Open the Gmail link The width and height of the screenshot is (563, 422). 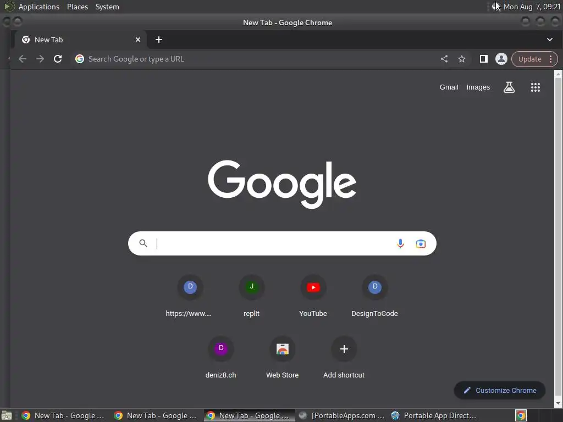[x=449, y=87]
